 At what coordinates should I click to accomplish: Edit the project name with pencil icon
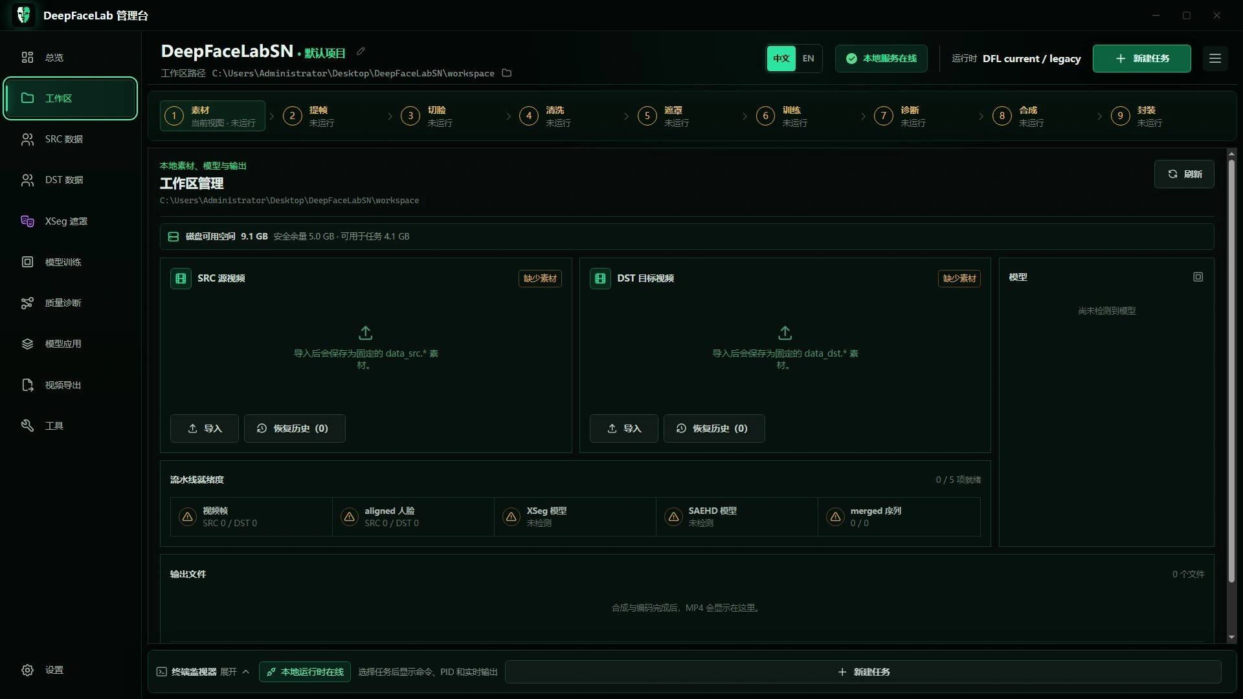pyautogui.click(x=361, y=52)
